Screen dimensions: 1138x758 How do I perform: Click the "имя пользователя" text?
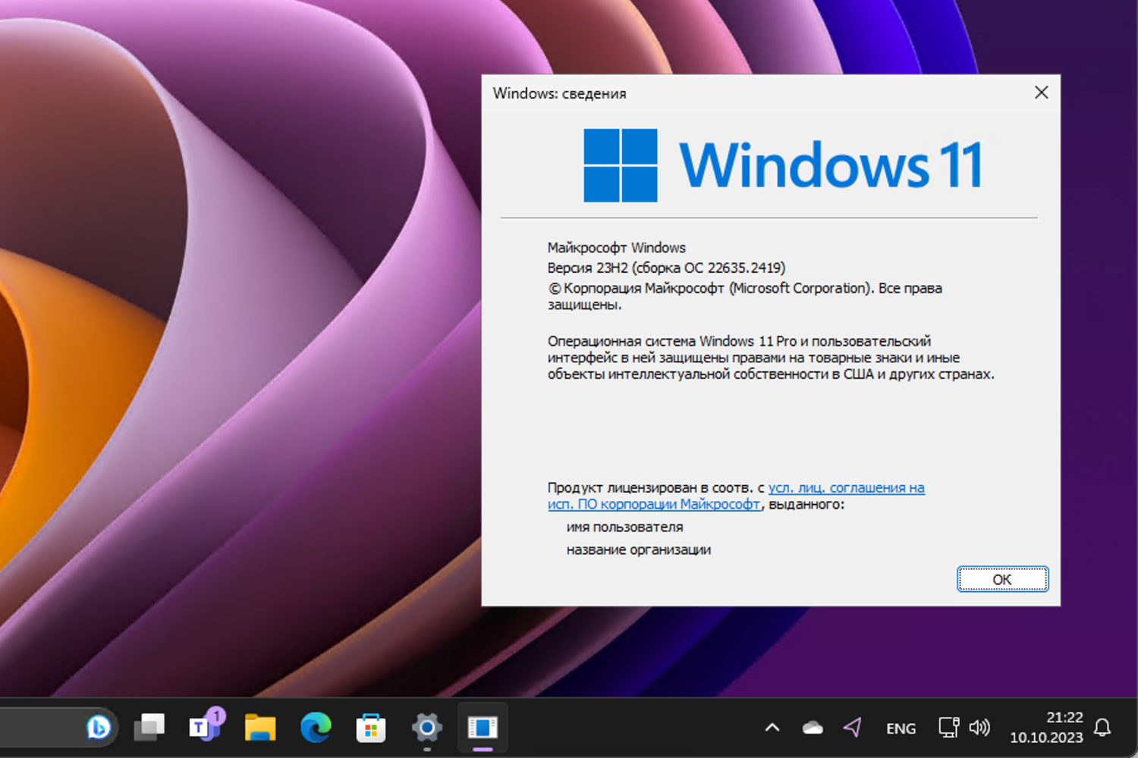point(624,527)
